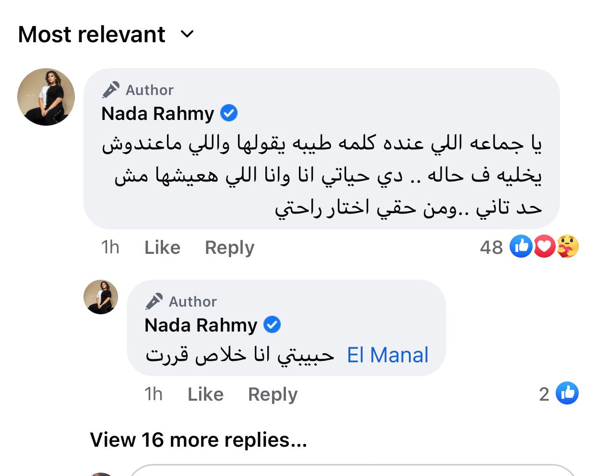Click the red heart reaction icon

click(x=544, y=247)
